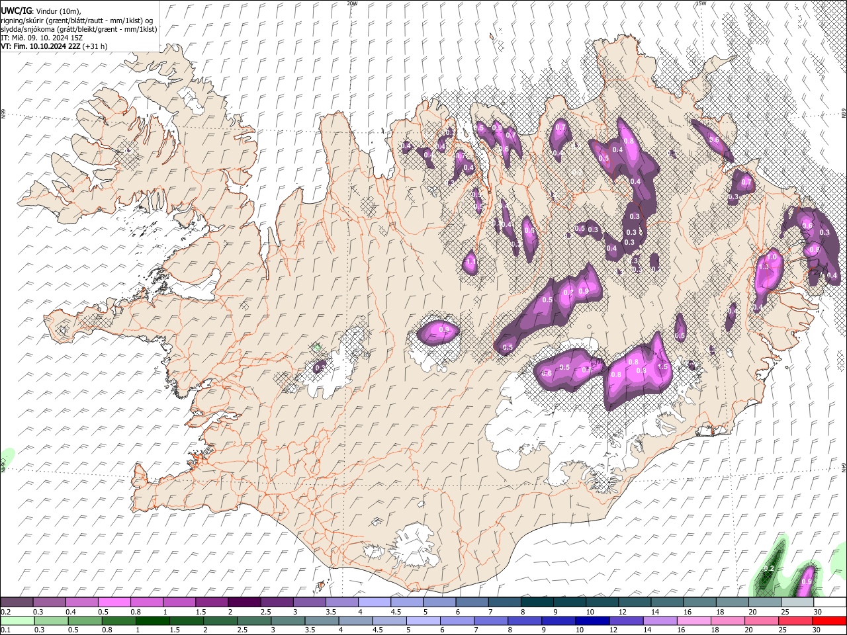The height and width of the screenshot is (635, 847).
Task: Click the 'Vindur (10m)' title text
Action: pyautogui.click(x=57, y=11)
